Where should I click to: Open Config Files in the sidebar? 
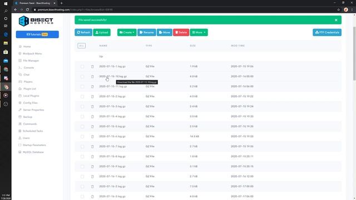click(x=28, y=103)
